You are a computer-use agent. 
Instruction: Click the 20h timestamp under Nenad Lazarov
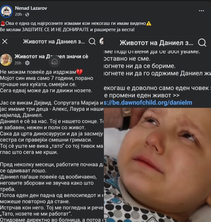point(18,14)
